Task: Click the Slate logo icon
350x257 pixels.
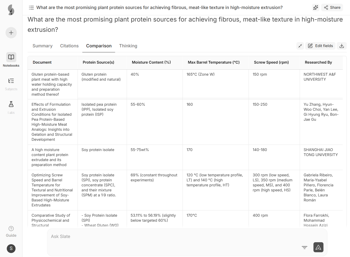Action: coord(11,10)
